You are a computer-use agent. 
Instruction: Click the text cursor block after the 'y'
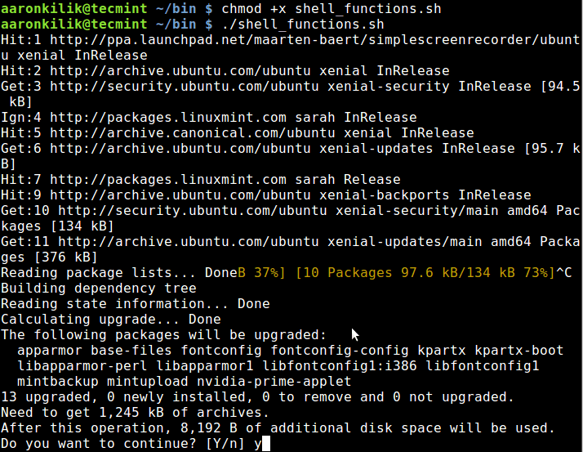pos(265,444)
